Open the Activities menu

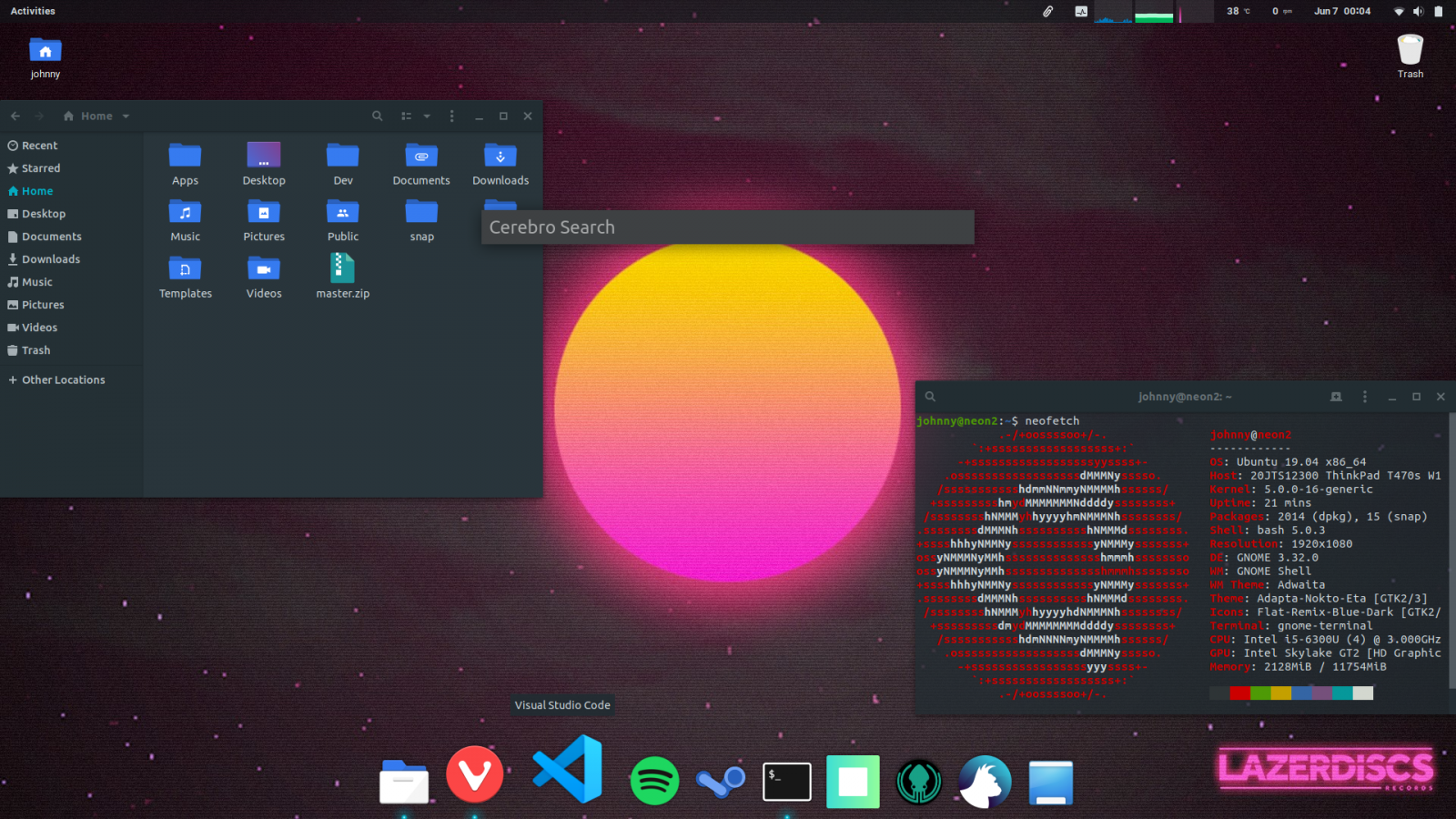pyautogui.click(x=33, y=11)
